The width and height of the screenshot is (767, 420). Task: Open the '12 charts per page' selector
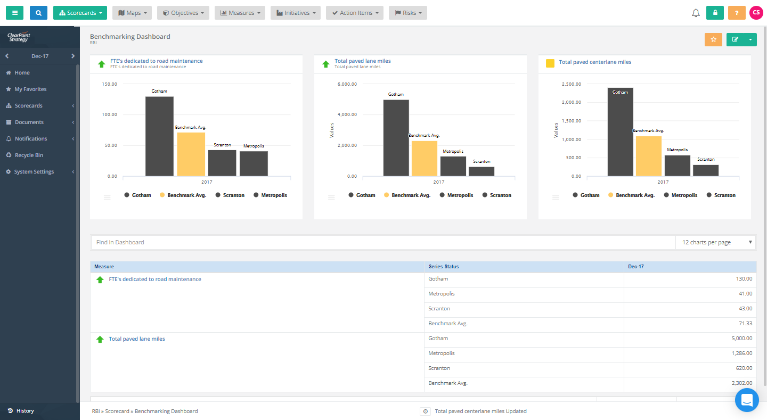pos(715,242)
